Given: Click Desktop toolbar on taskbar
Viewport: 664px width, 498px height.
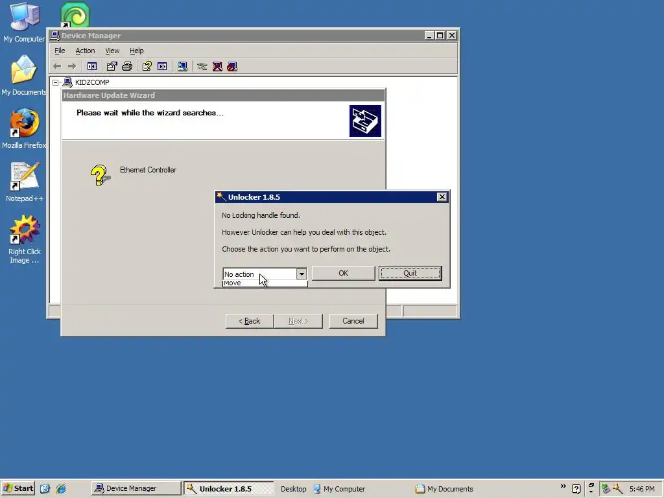Looking at the screenshot, I should coord(294,489).
